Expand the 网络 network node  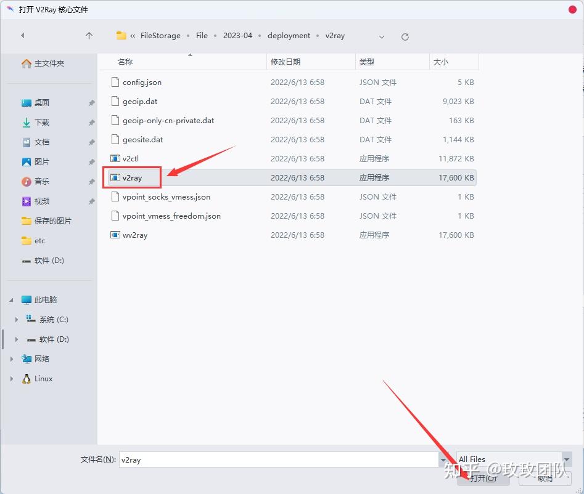12,359
